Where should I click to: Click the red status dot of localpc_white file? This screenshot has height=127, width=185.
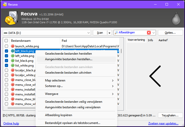[x=13, y=75]
